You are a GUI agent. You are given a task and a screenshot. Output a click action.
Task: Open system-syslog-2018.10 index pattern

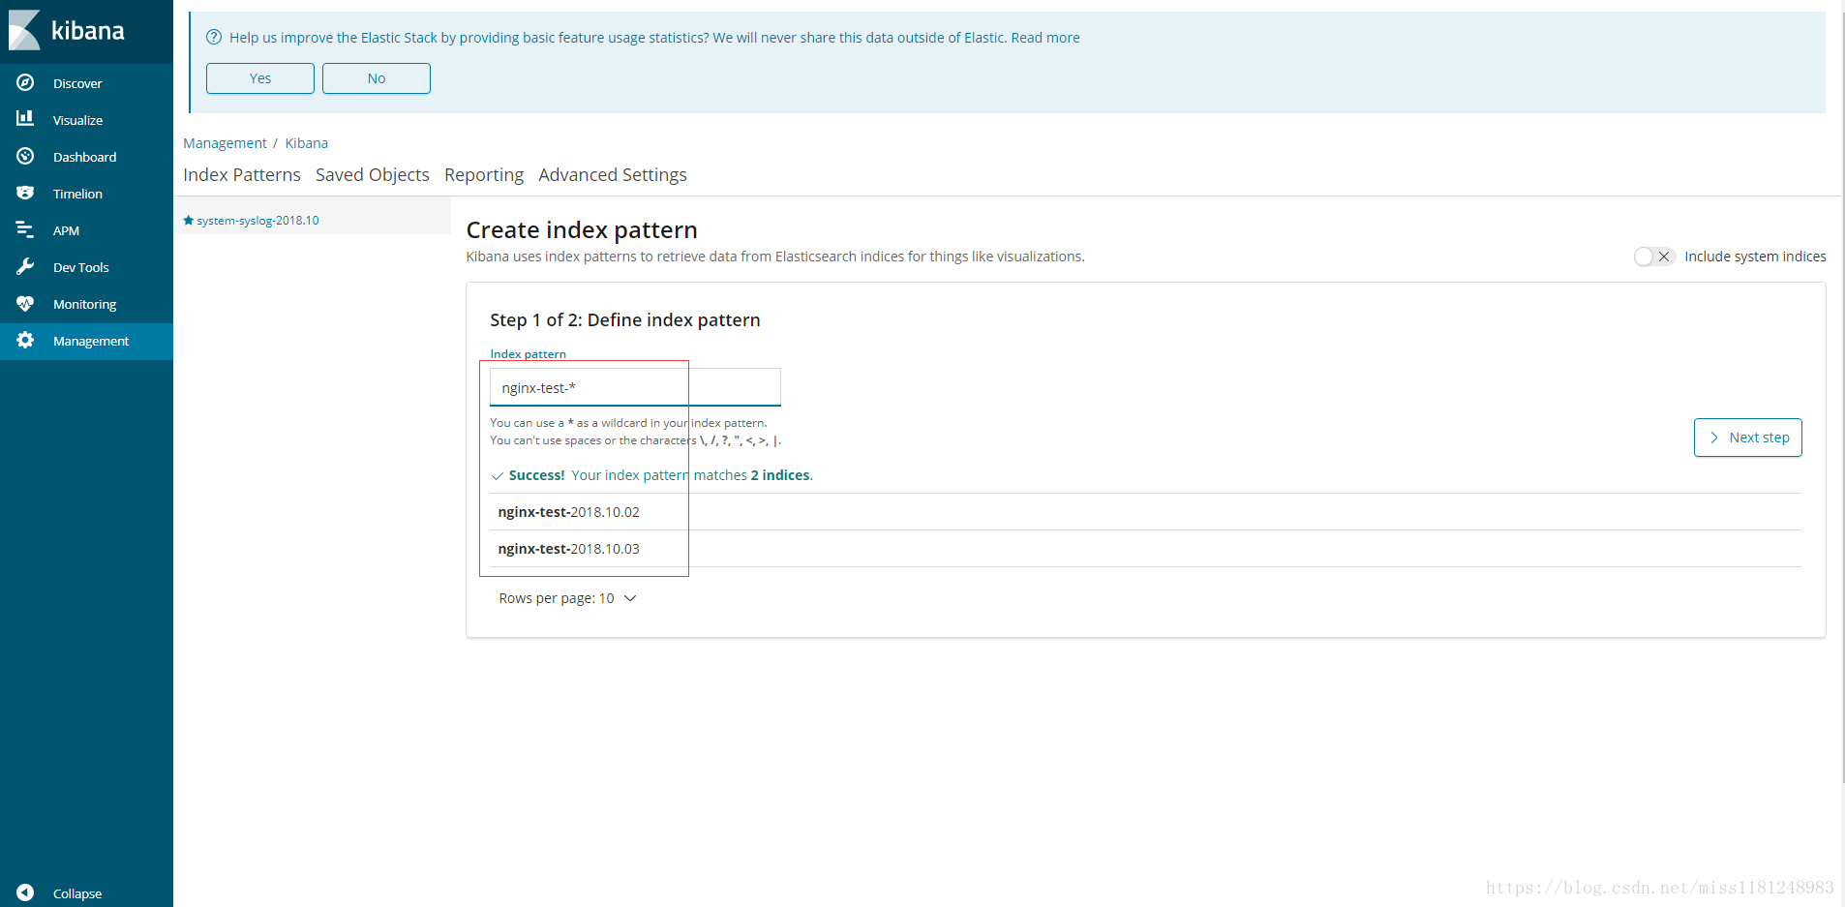pos(257,220)
